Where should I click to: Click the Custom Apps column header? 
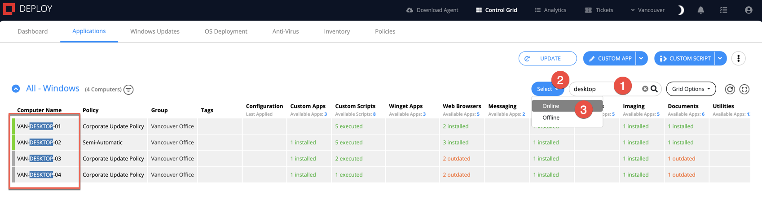coord(308,106)
